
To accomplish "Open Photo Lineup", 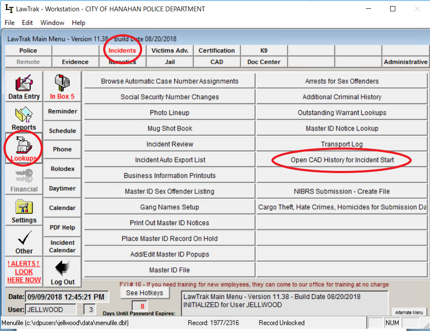I will coord(169,113).
